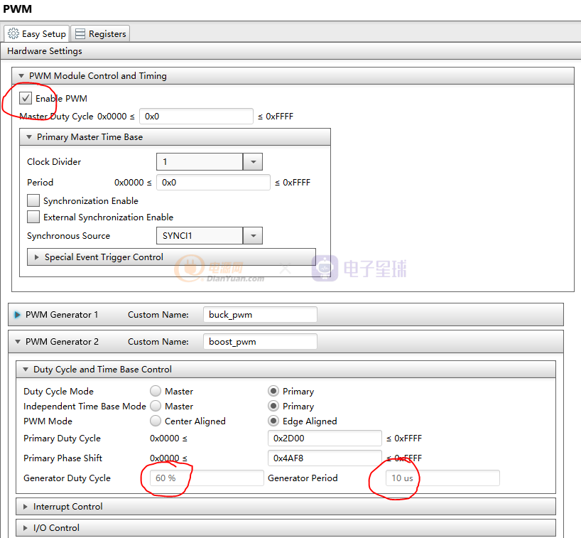Viewport: 581px width, 538px height.
Task: Click the Registers list icon
Action: coord(80,33)
